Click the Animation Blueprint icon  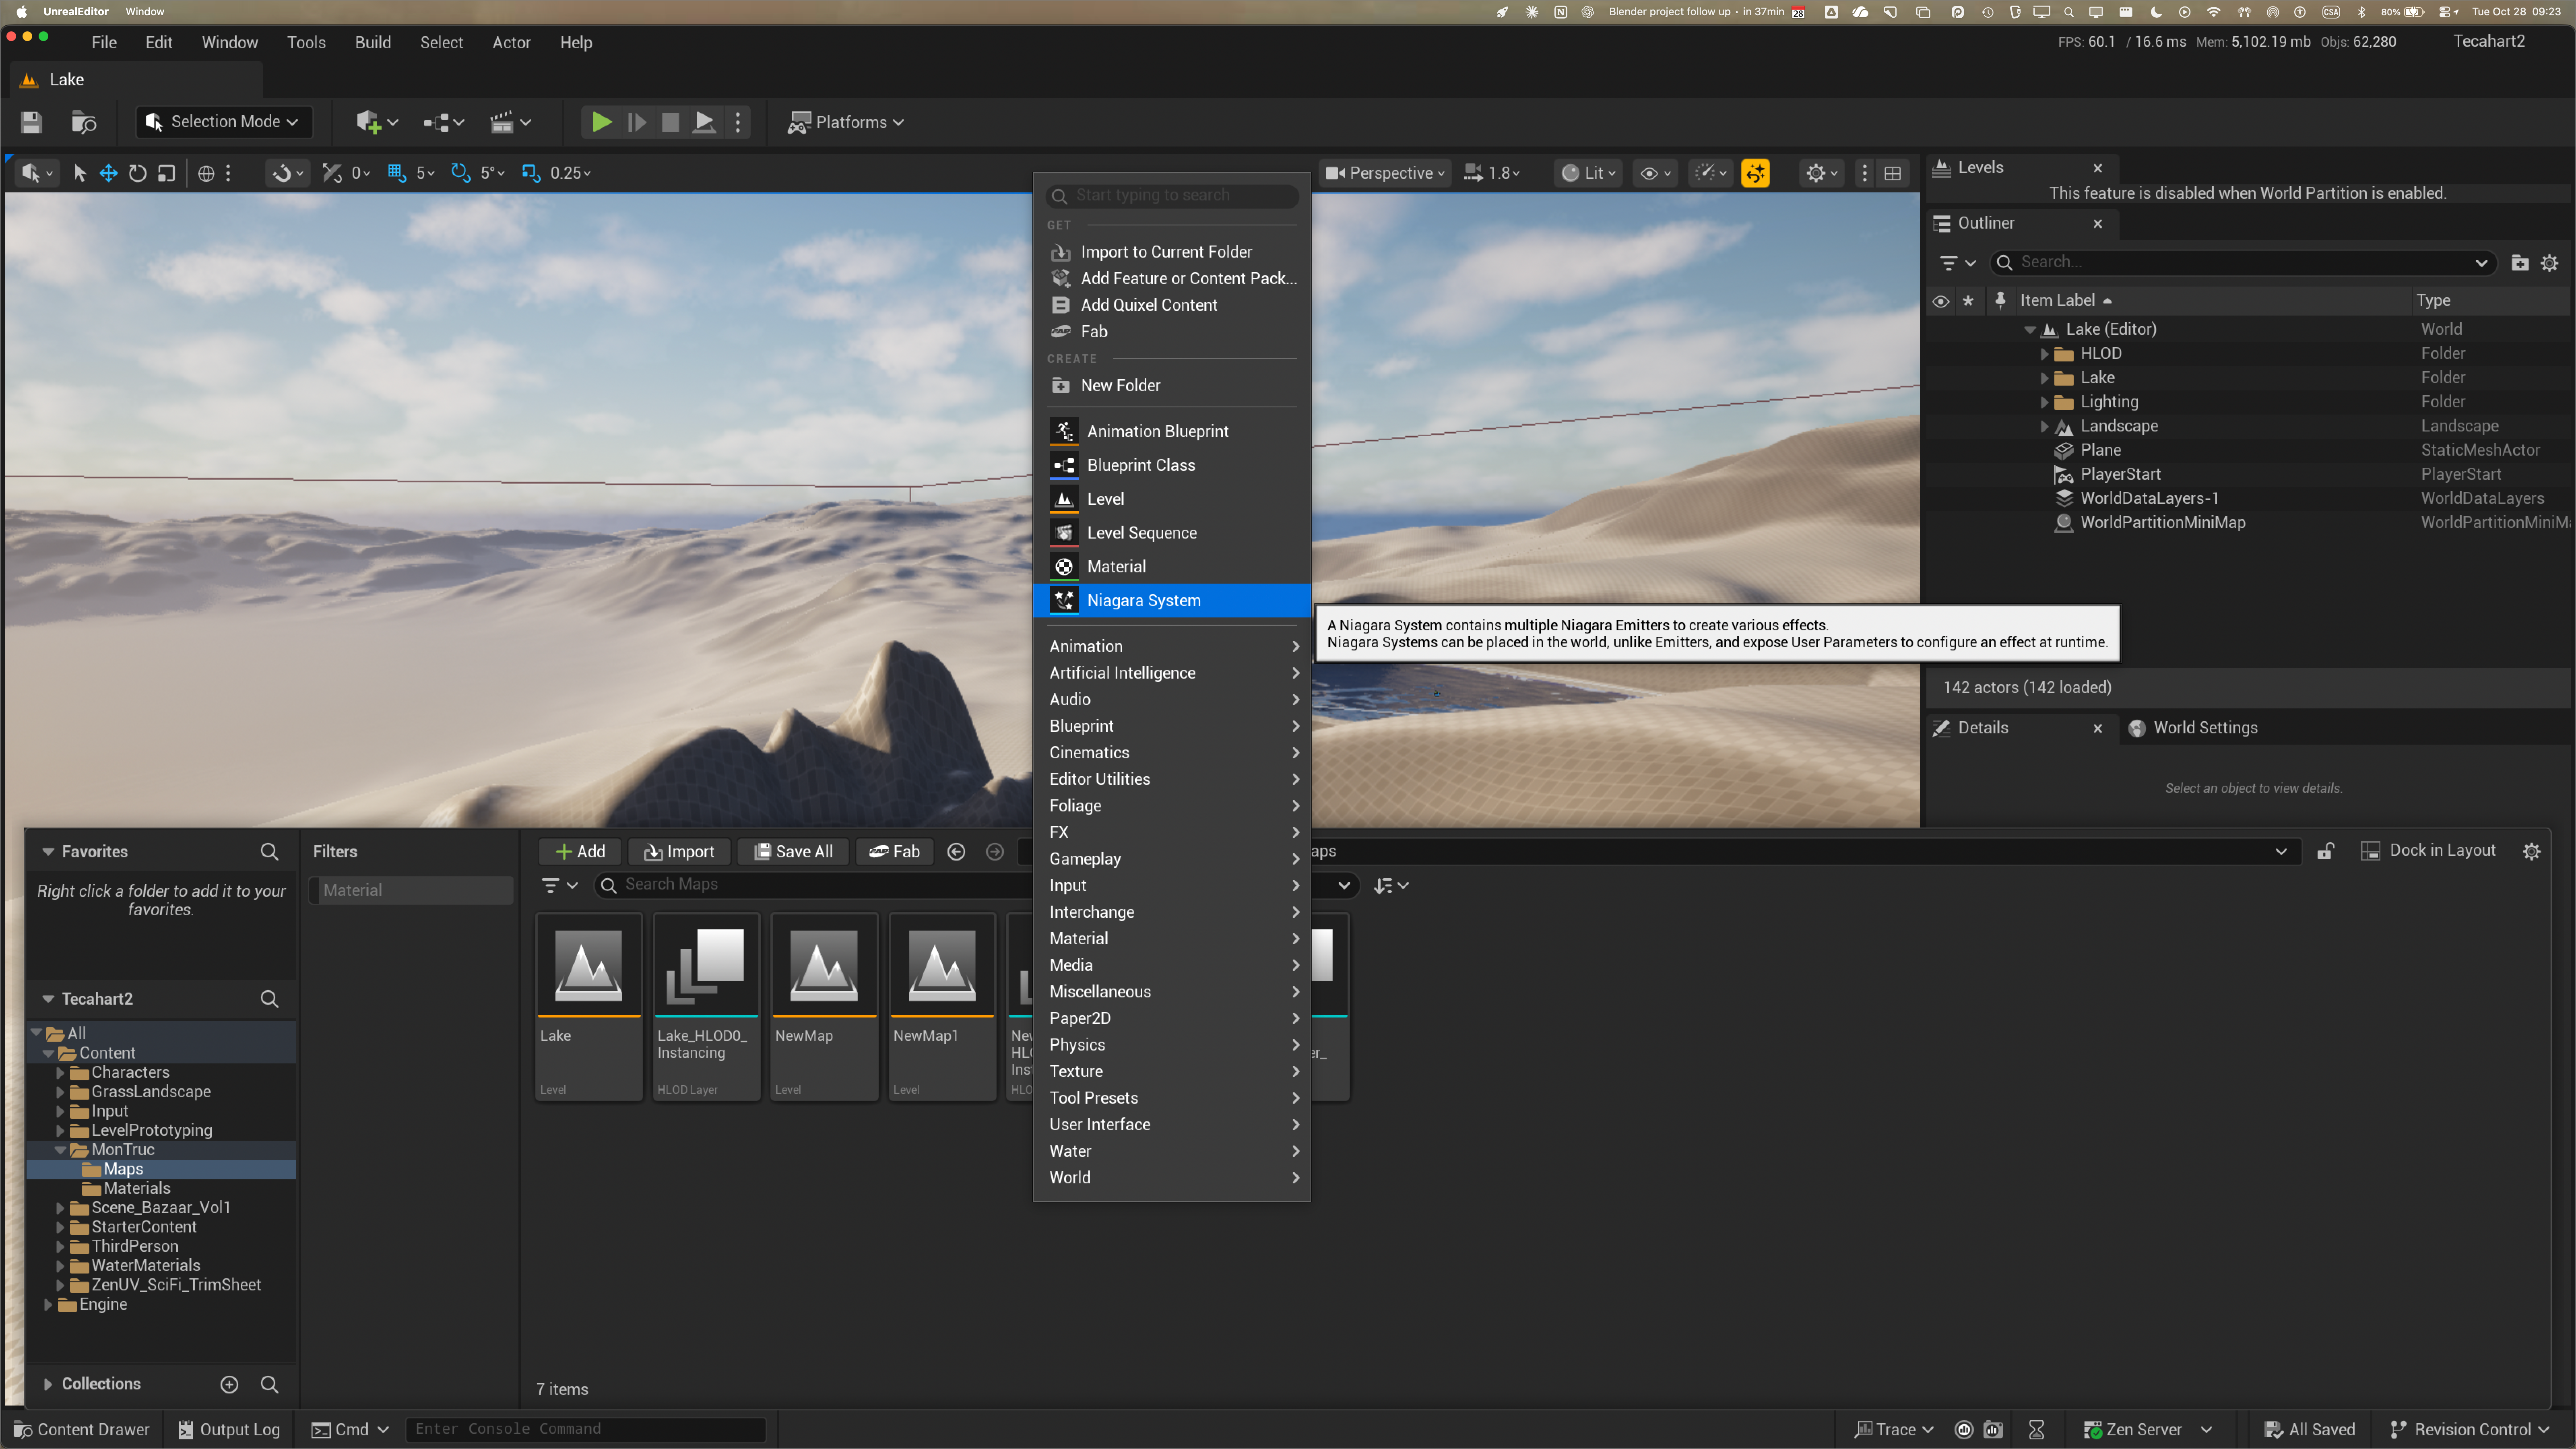click(1064, 431)
